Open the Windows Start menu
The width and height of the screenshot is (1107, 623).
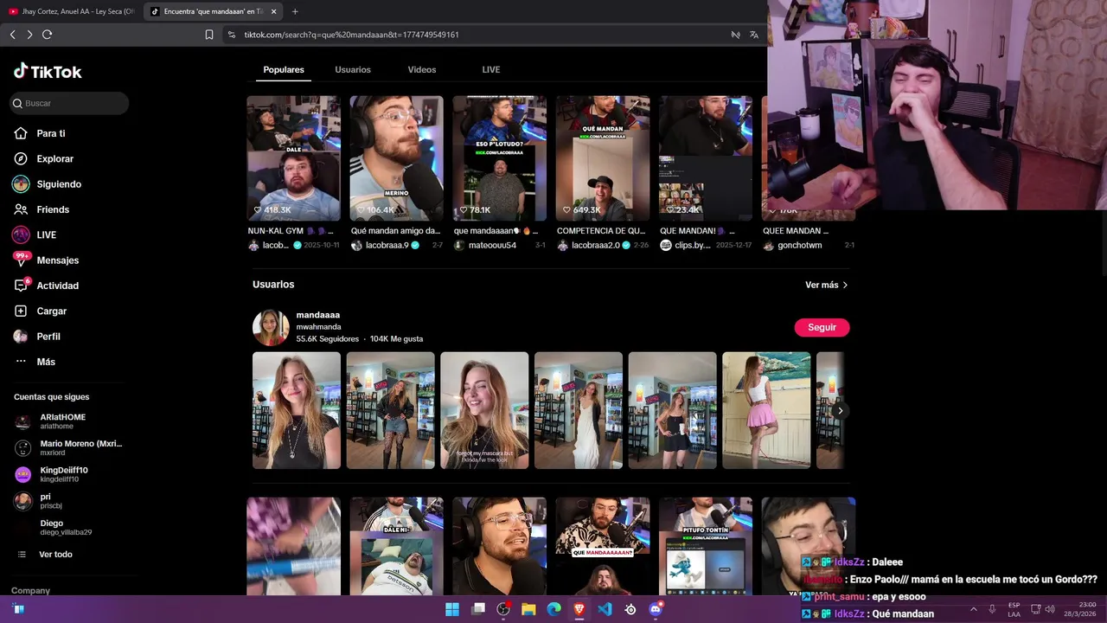452,609
